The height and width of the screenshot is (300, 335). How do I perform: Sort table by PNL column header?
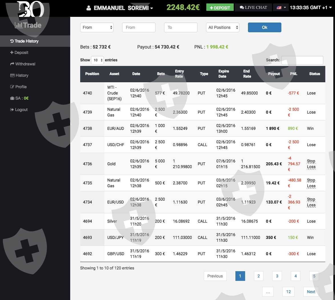pyautogui.click(x=294, y=74)
